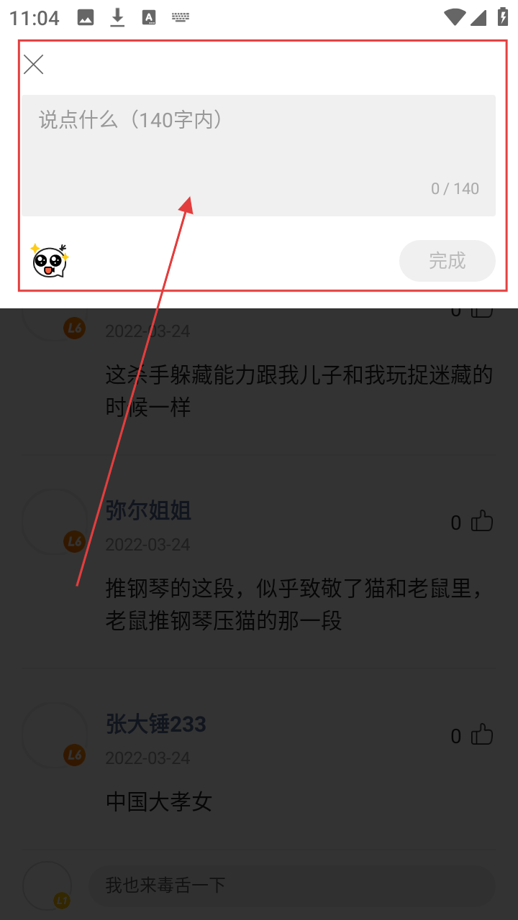
Task: Tap the 完成 submit button
Action: tap(447, 261)
